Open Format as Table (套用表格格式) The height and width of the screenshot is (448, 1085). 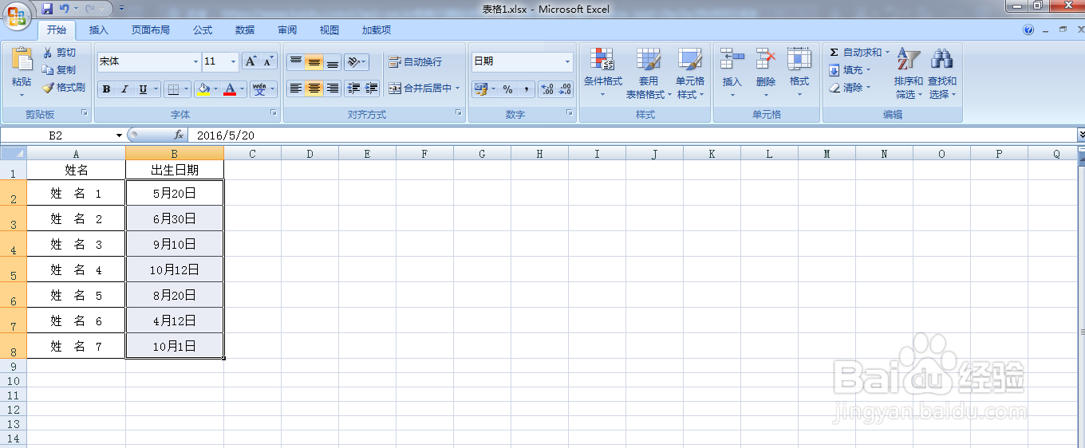click(648, 73)
